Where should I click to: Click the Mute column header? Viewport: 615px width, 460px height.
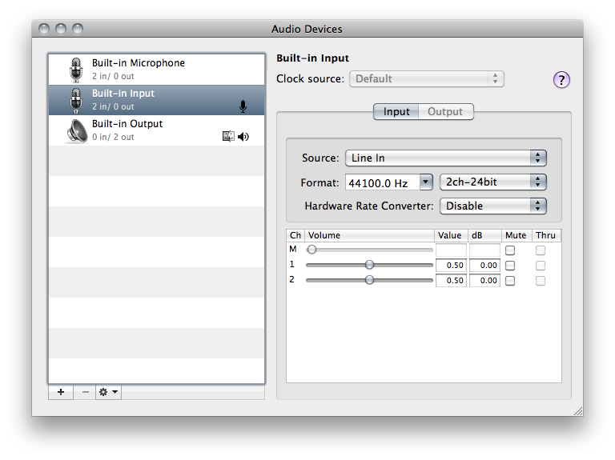pyautogui.click(x=517, y=235)
